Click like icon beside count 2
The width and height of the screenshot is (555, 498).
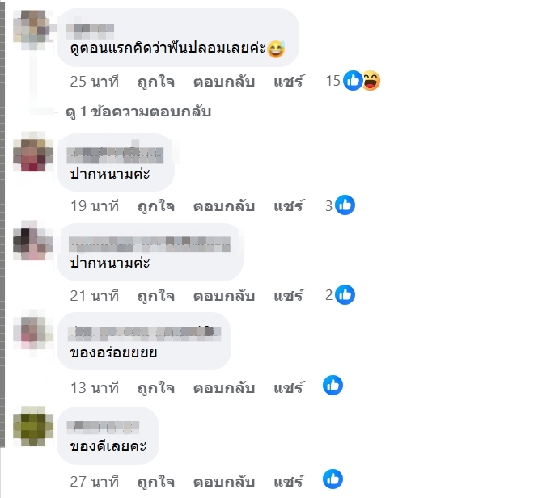pos(345,294)
